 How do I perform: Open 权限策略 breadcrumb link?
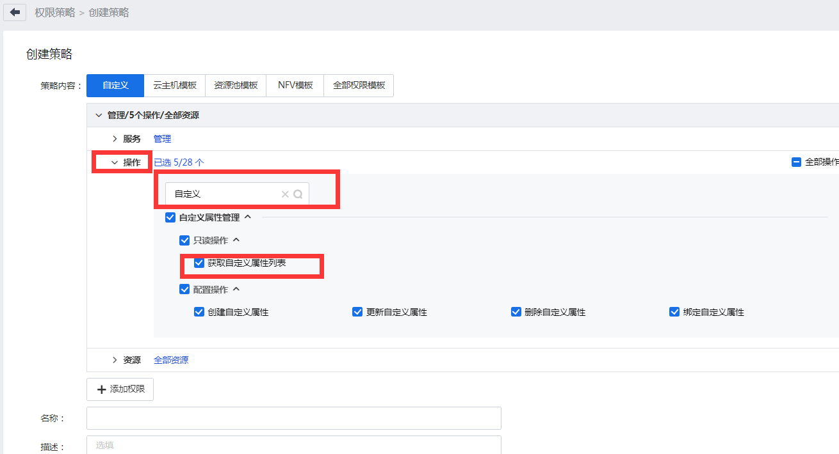click(55, 13)
